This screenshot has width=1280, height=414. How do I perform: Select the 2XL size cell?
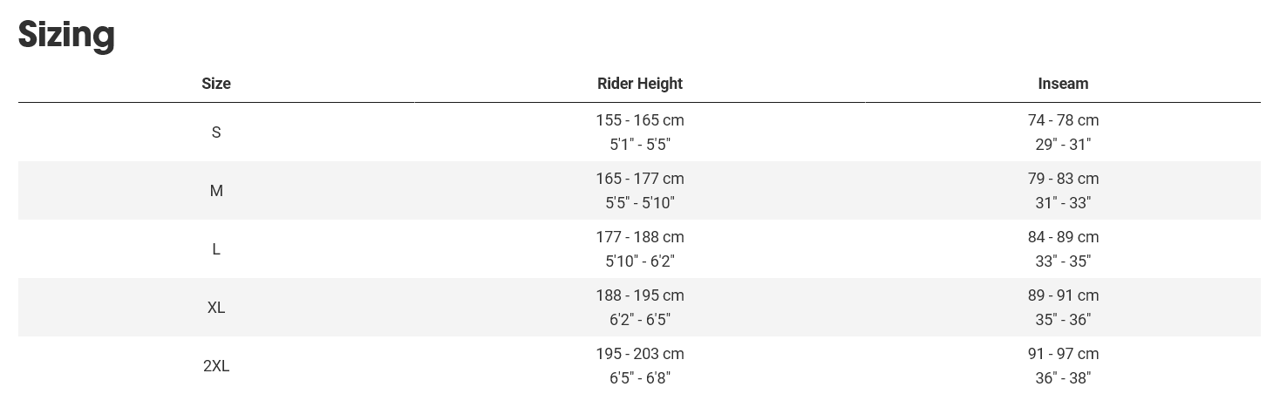click(x=216, y=366)
